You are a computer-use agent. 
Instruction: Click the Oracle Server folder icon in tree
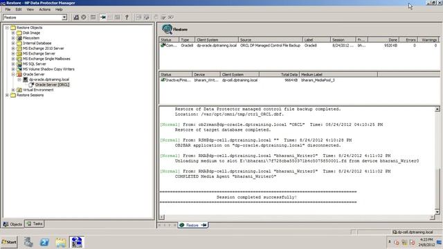(x=19, y=74)
